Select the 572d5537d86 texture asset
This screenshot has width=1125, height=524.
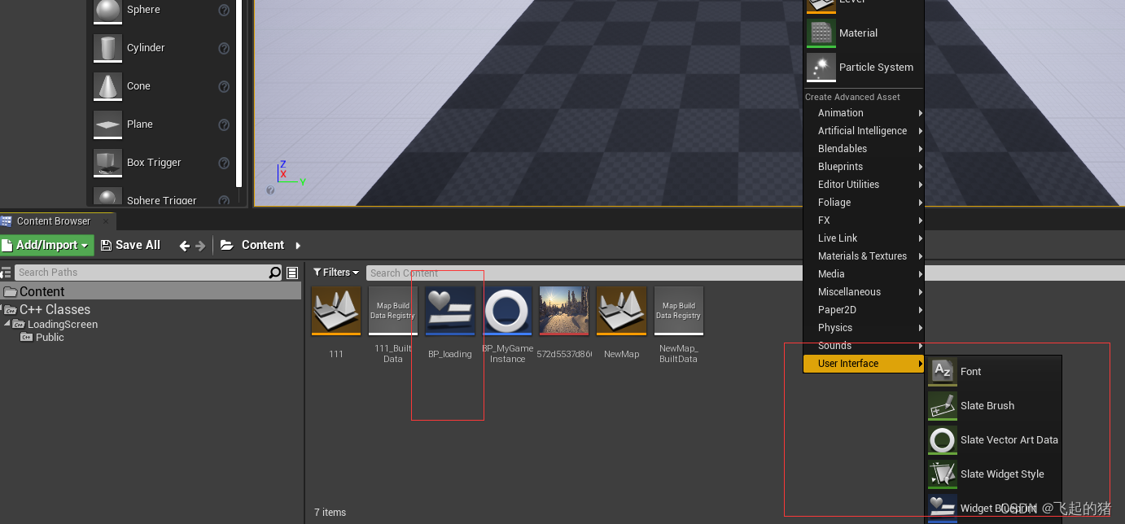564,311
